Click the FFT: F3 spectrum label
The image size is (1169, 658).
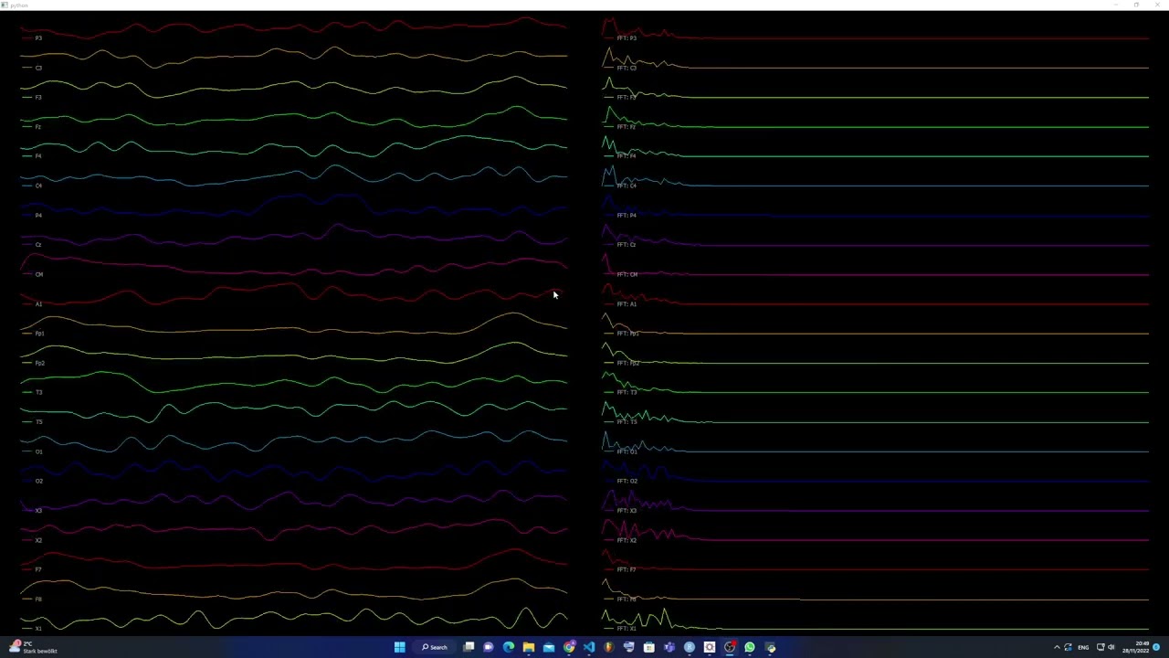tap(627, 97)
